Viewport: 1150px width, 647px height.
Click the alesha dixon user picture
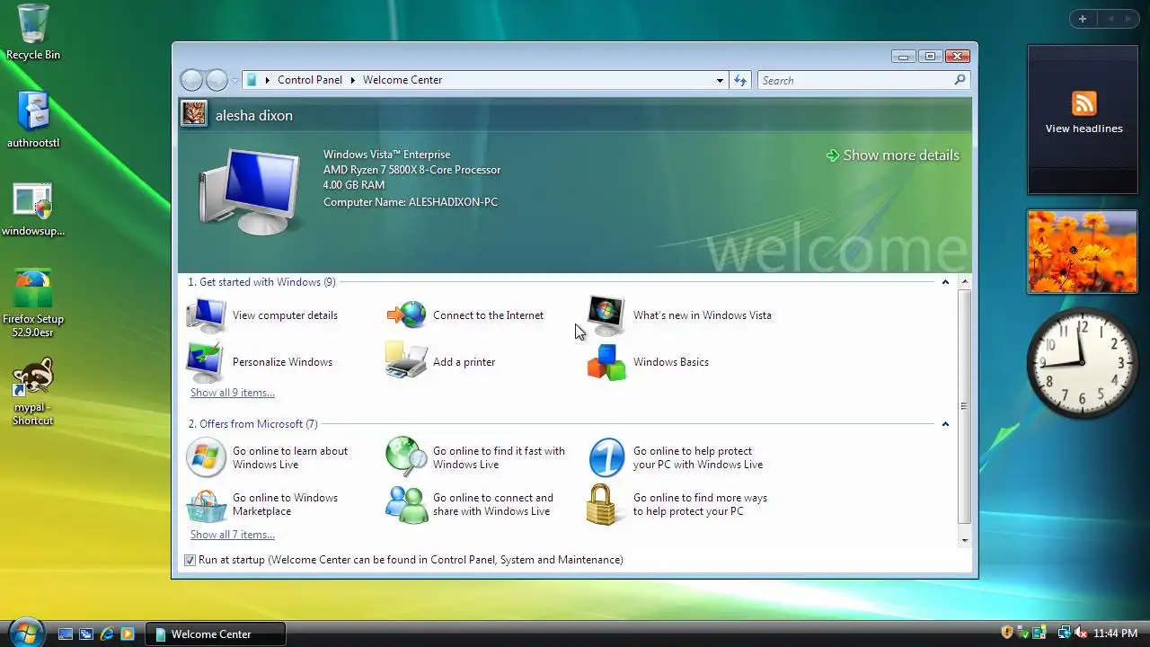tap(194, 114)
